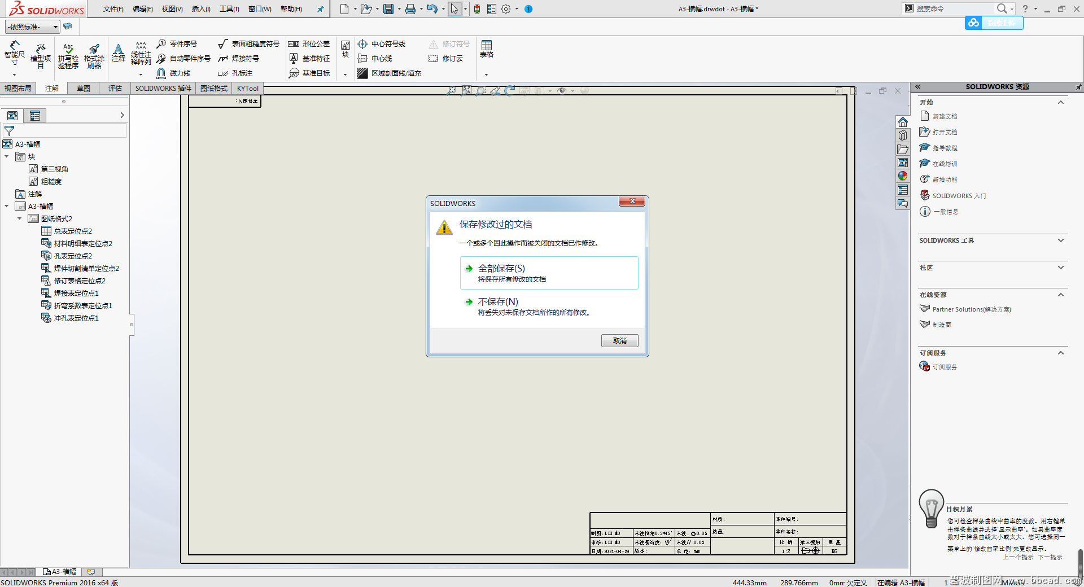
Task: Collapse the A3-横幅 sheet tree node
Action: pos(6,206)
